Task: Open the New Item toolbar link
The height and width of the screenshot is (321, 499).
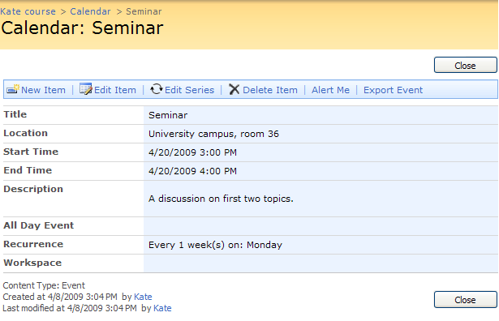Action: pos(43,90)
